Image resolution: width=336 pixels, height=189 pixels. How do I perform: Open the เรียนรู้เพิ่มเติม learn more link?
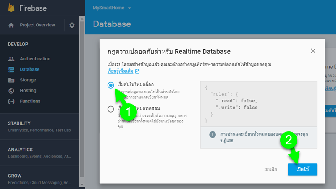pos(121,71)
